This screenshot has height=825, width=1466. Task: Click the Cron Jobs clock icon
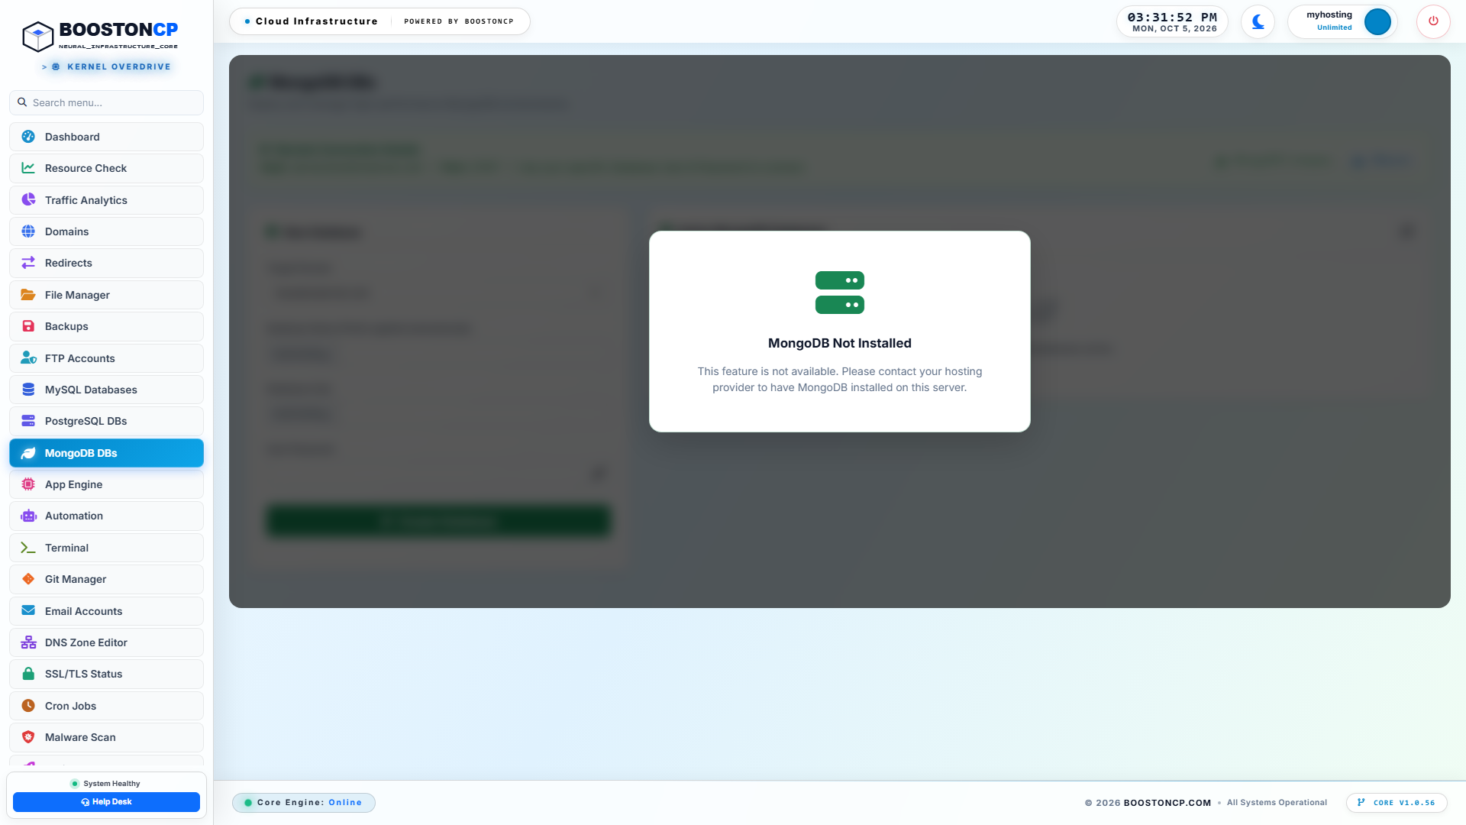click(28, 706)
